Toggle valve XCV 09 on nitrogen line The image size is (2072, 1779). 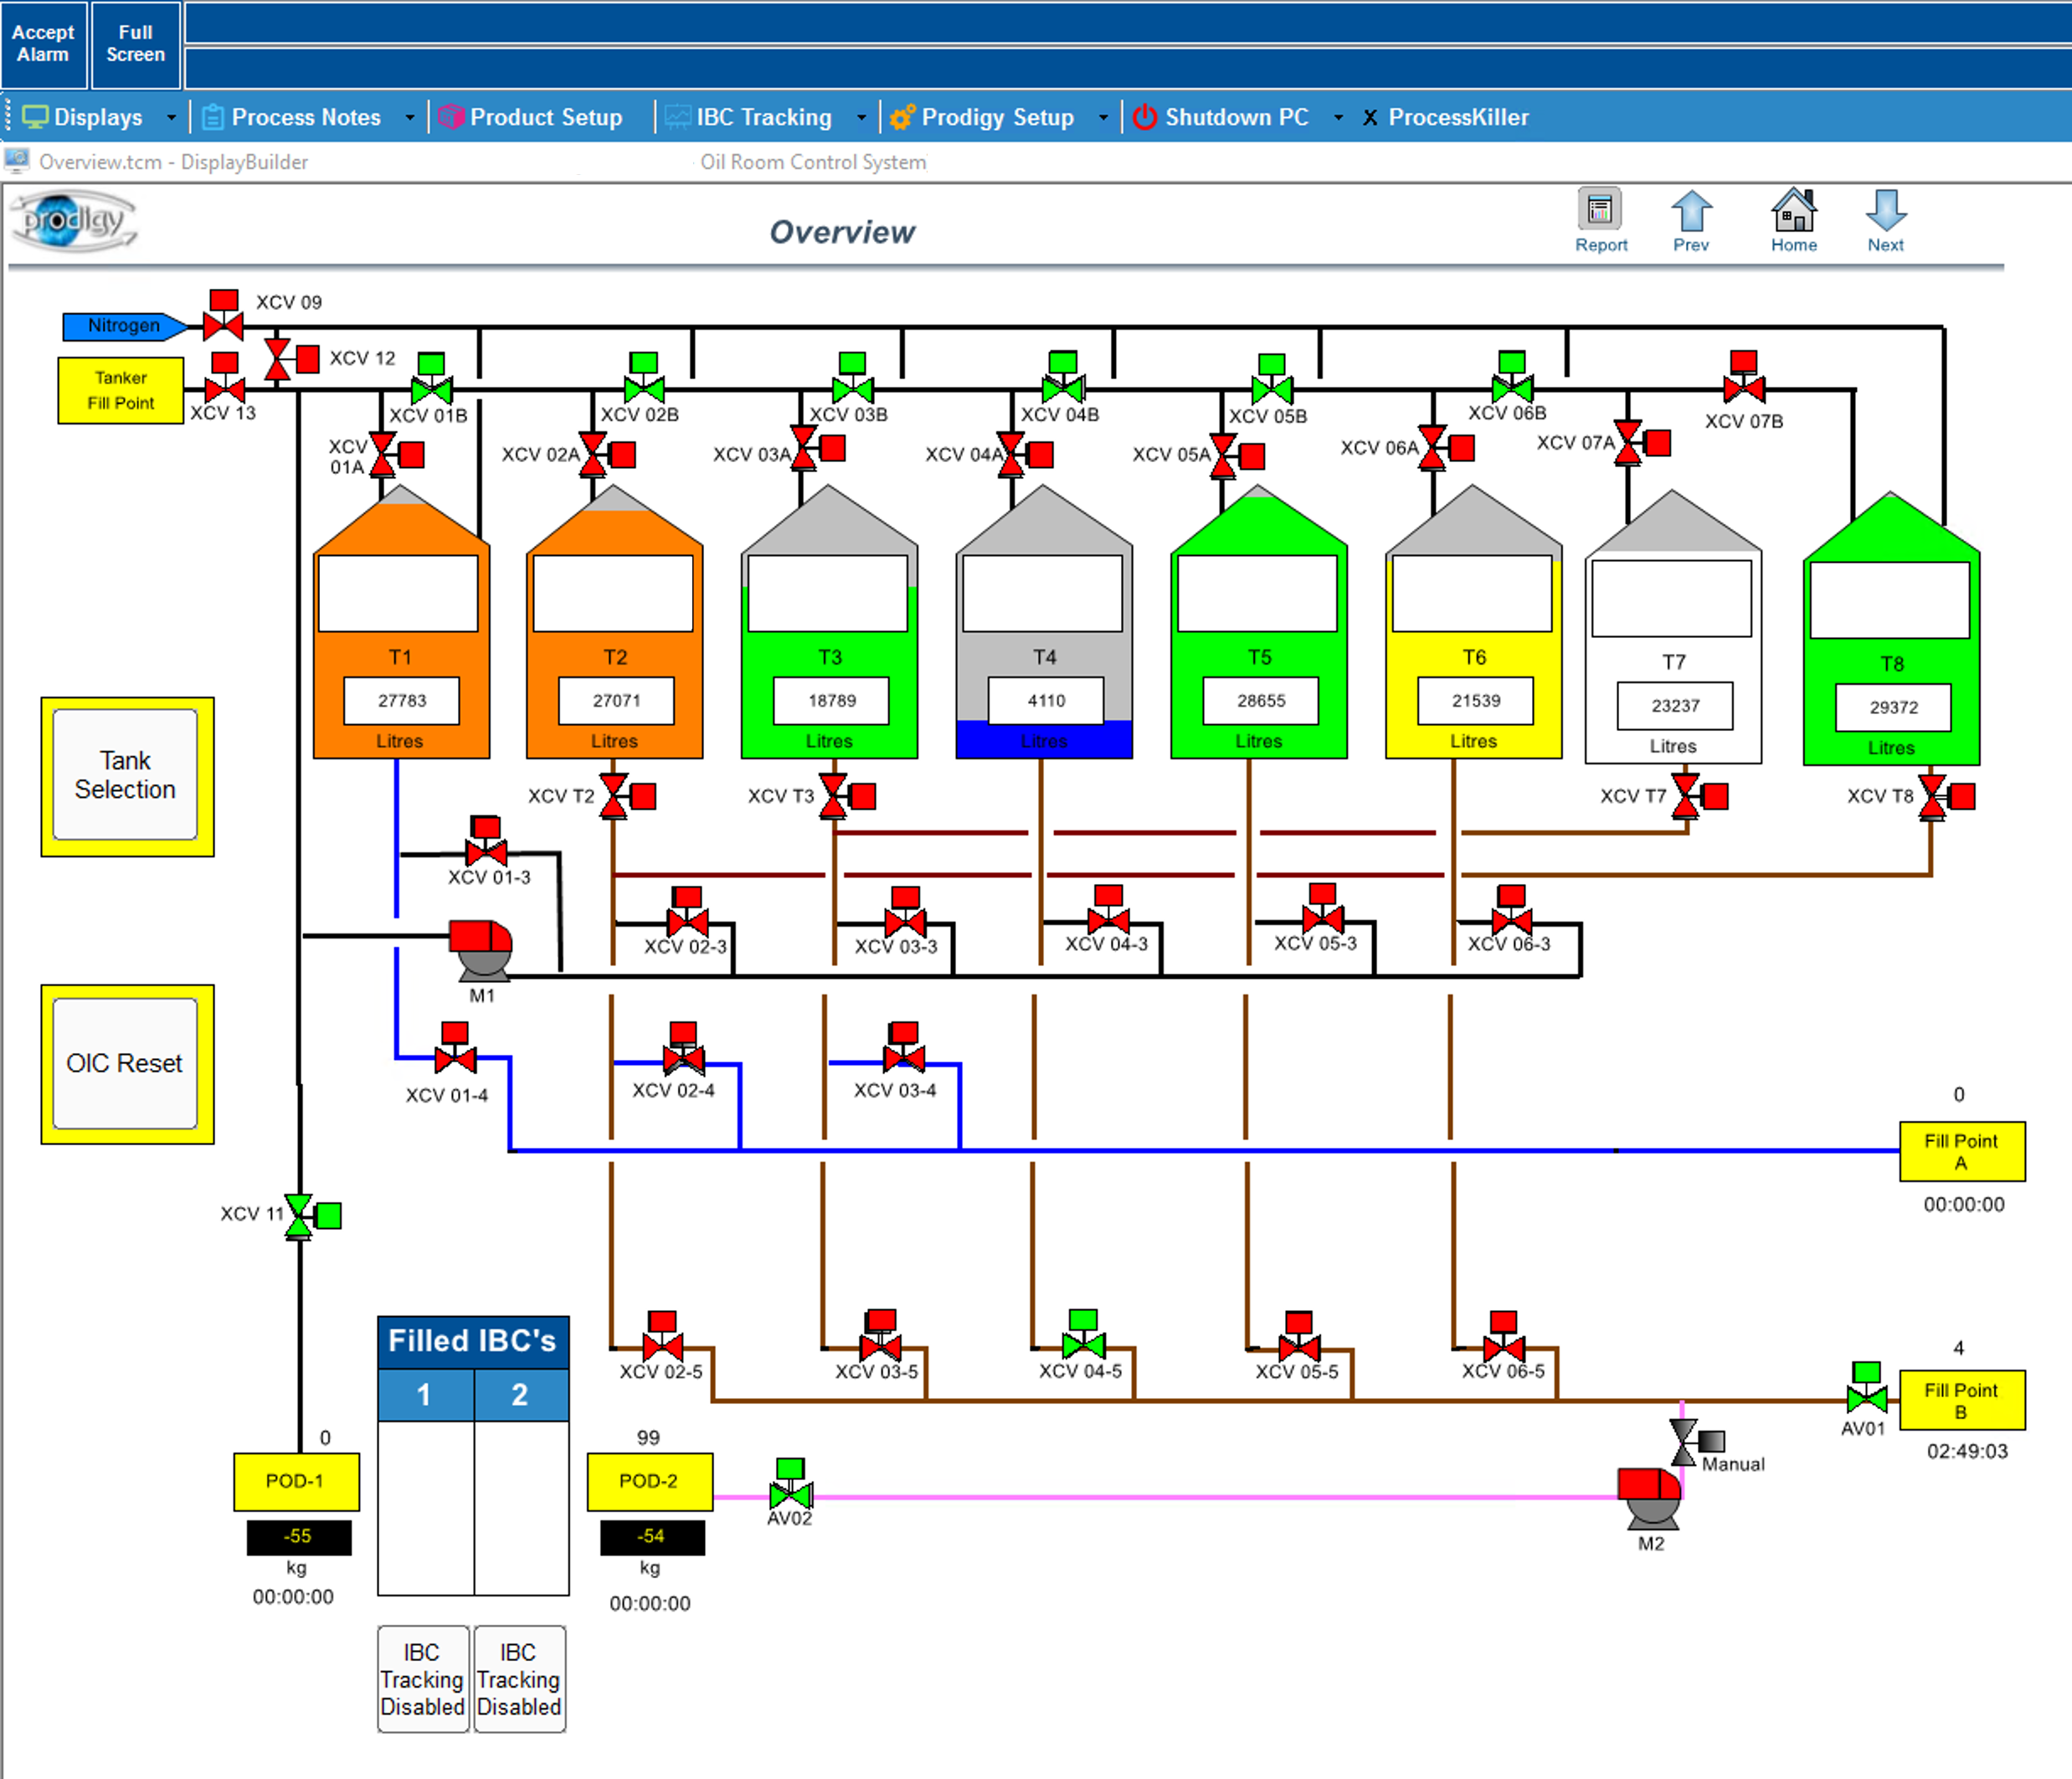(x=223, y=315)
